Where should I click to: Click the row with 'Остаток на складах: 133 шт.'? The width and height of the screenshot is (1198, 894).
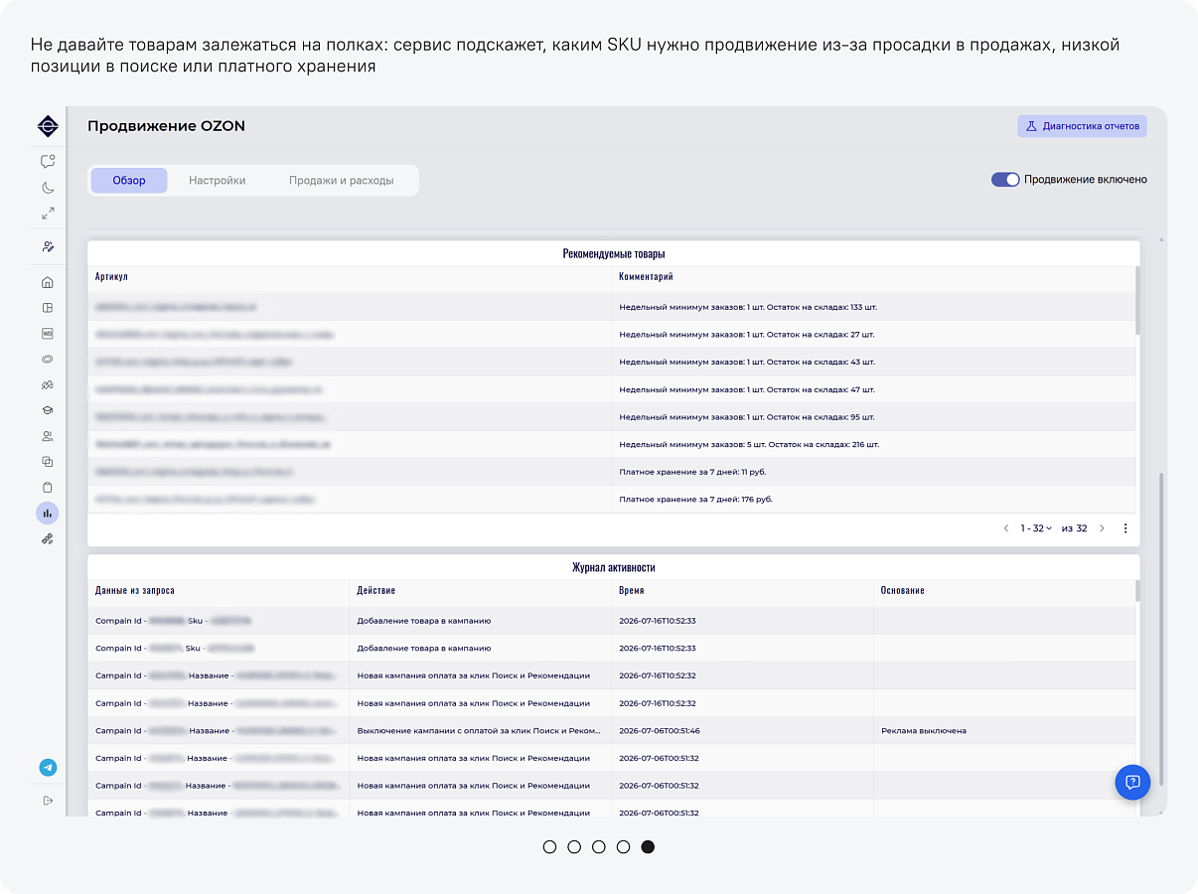pyautogui.click(x=612, y=307)
